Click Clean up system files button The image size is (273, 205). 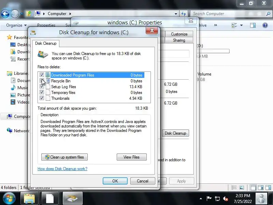point(64,157)
